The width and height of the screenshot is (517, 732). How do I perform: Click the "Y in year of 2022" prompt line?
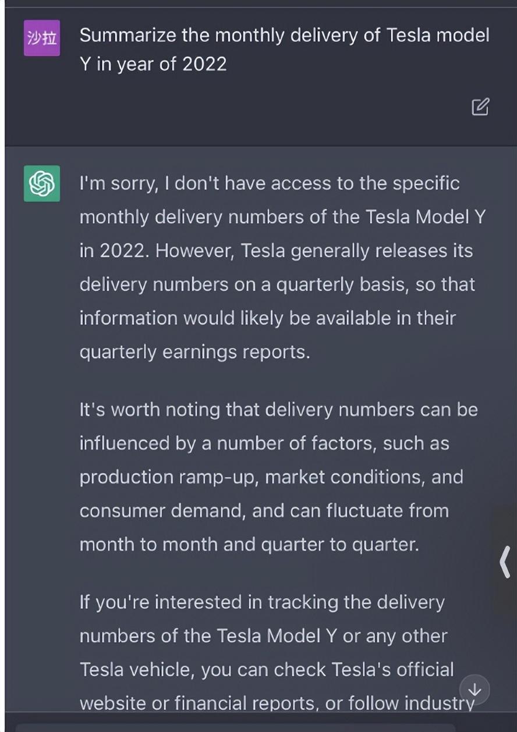[x=153, y=63]
